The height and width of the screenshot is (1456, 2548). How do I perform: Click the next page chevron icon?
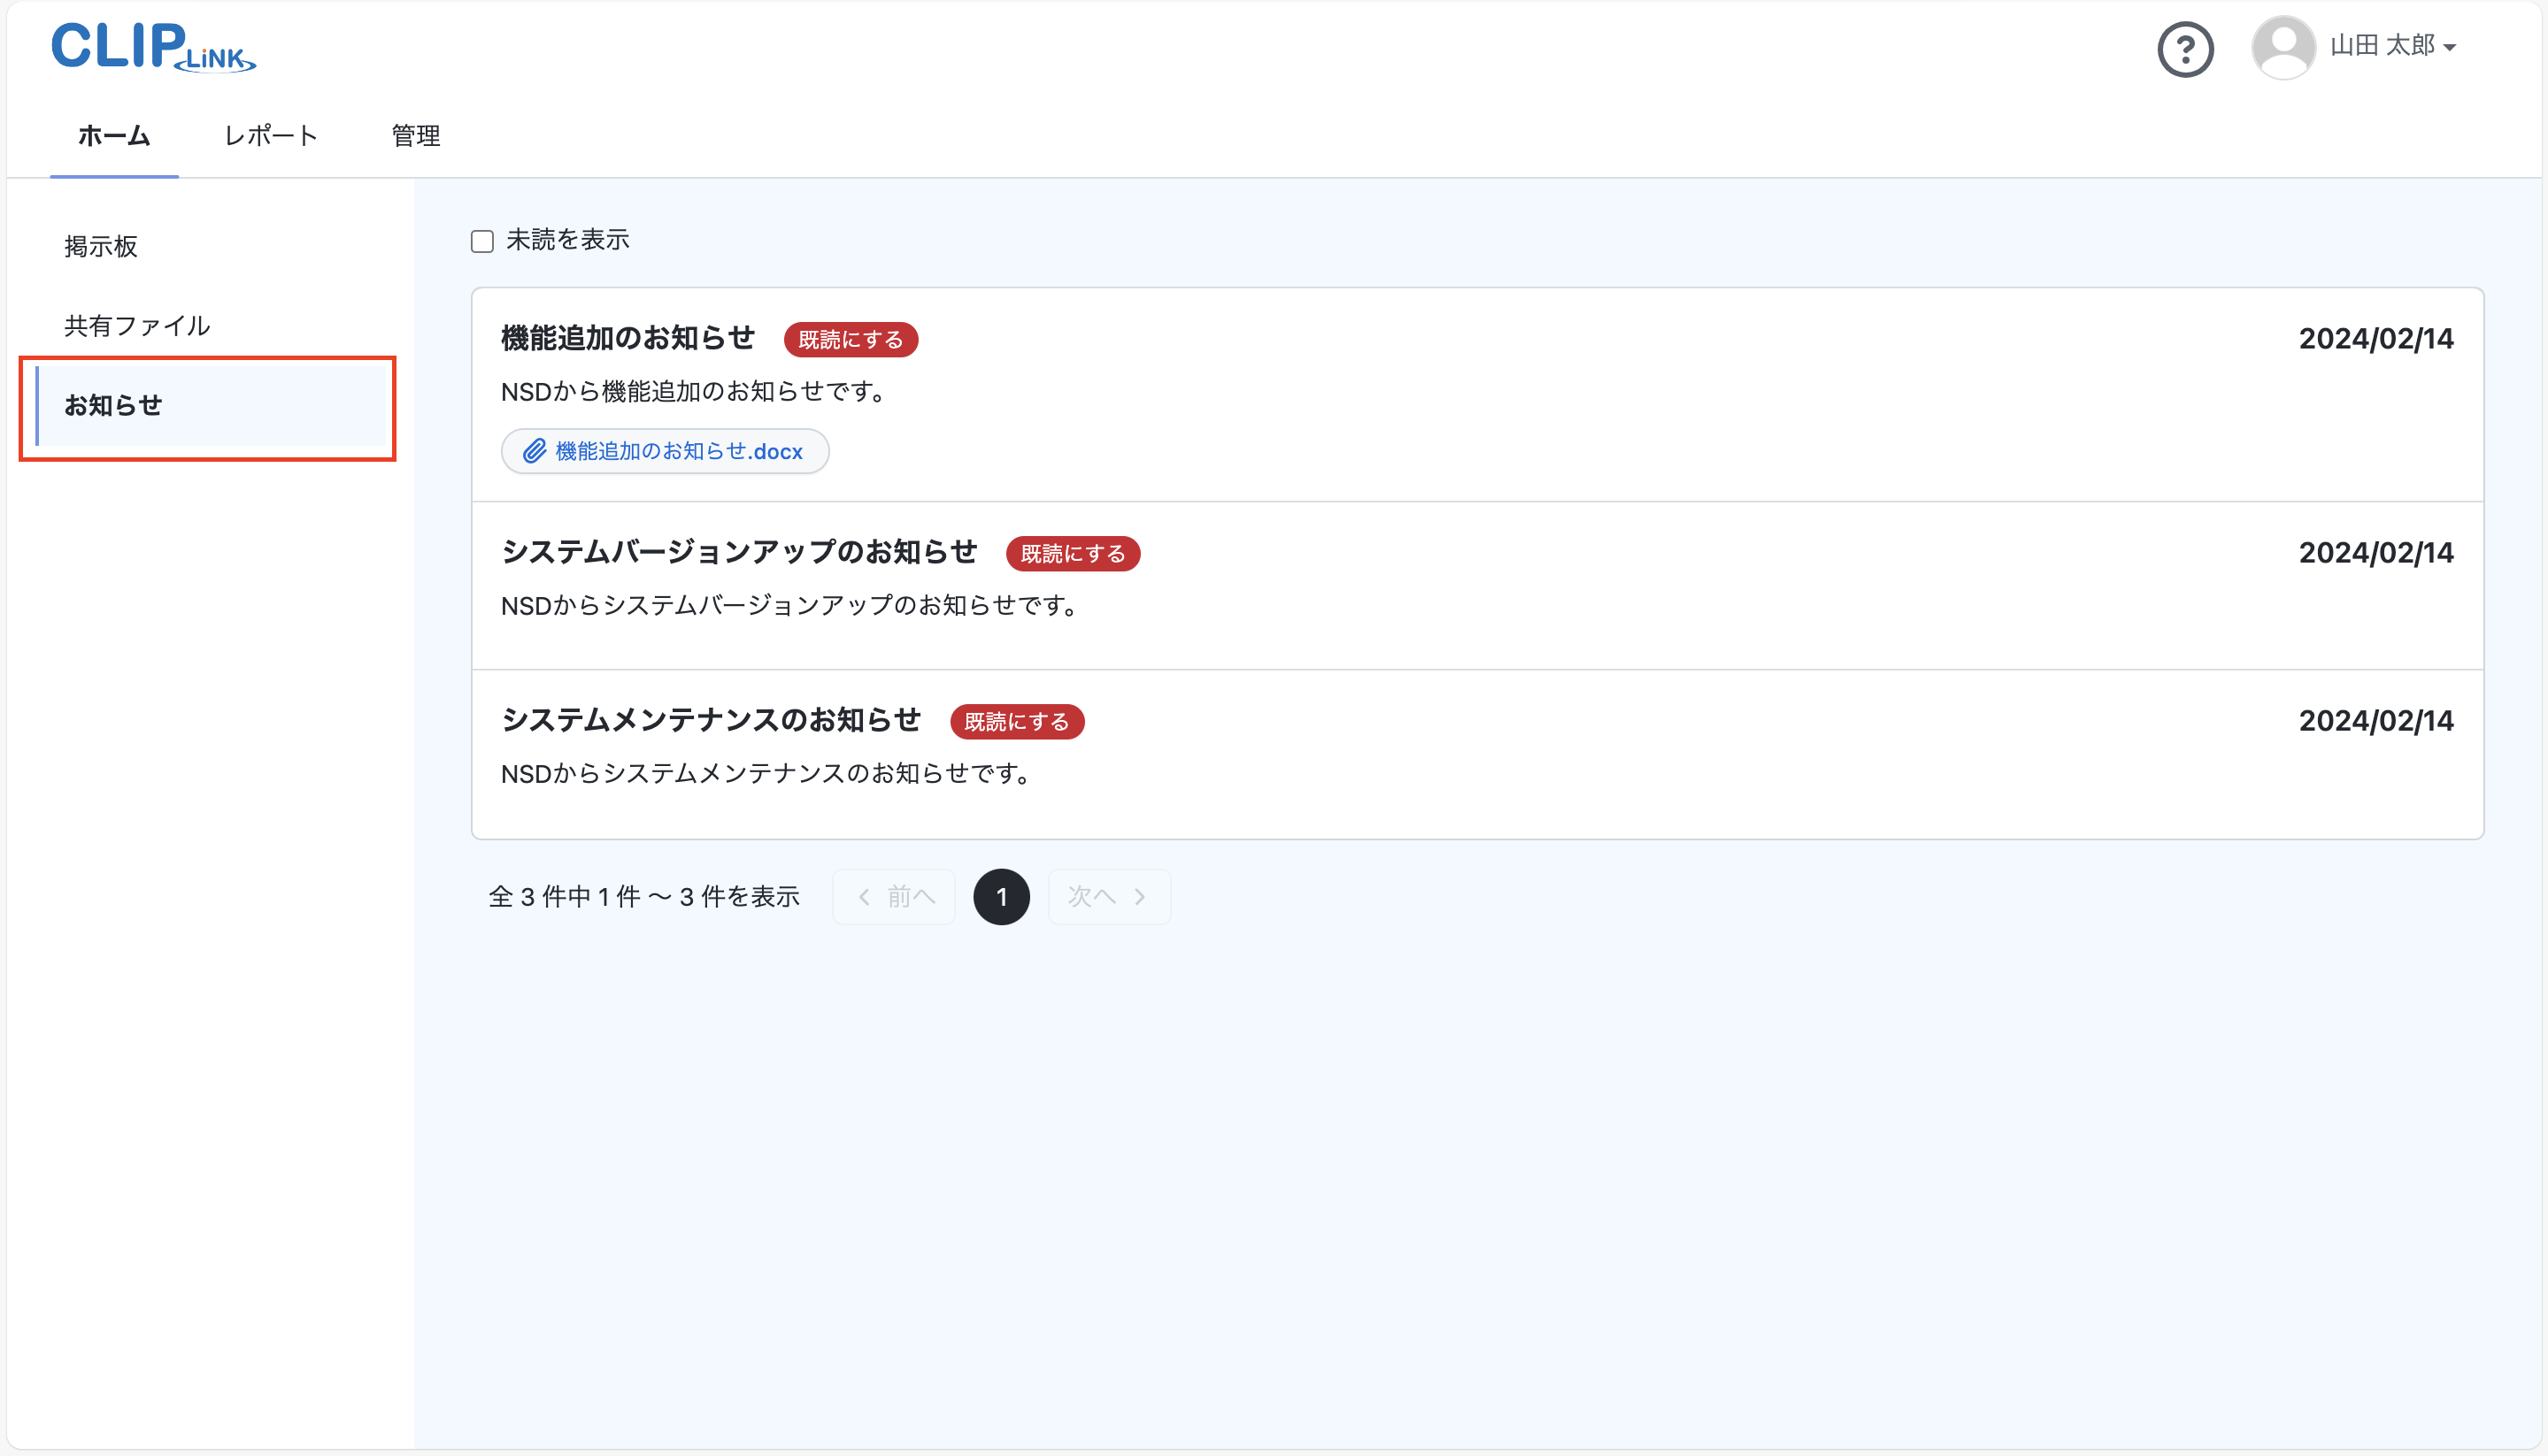(1139, 897)
